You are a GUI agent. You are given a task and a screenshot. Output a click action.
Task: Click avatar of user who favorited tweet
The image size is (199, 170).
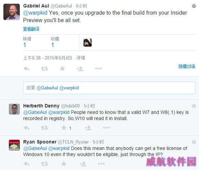pos(88,42)
